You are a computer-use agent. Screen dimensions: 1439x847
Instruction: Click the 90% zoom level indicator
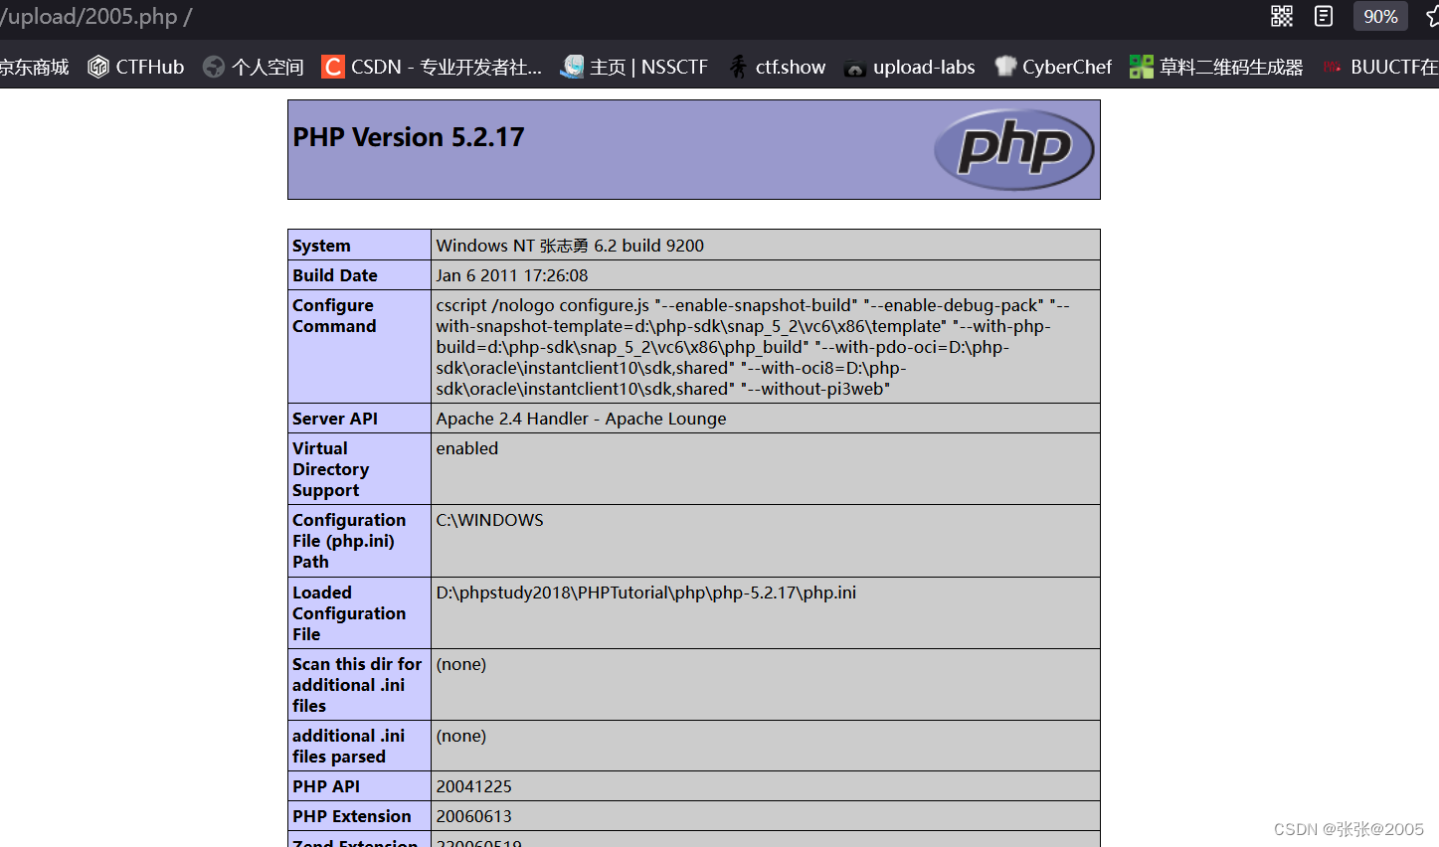coord(1380,16)
